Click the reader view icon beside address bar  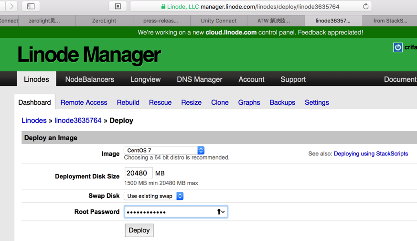(x=118, y=7)
